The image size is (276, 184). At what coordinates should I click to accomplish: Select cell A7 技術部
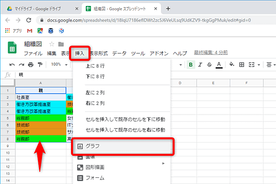[41, 132]
